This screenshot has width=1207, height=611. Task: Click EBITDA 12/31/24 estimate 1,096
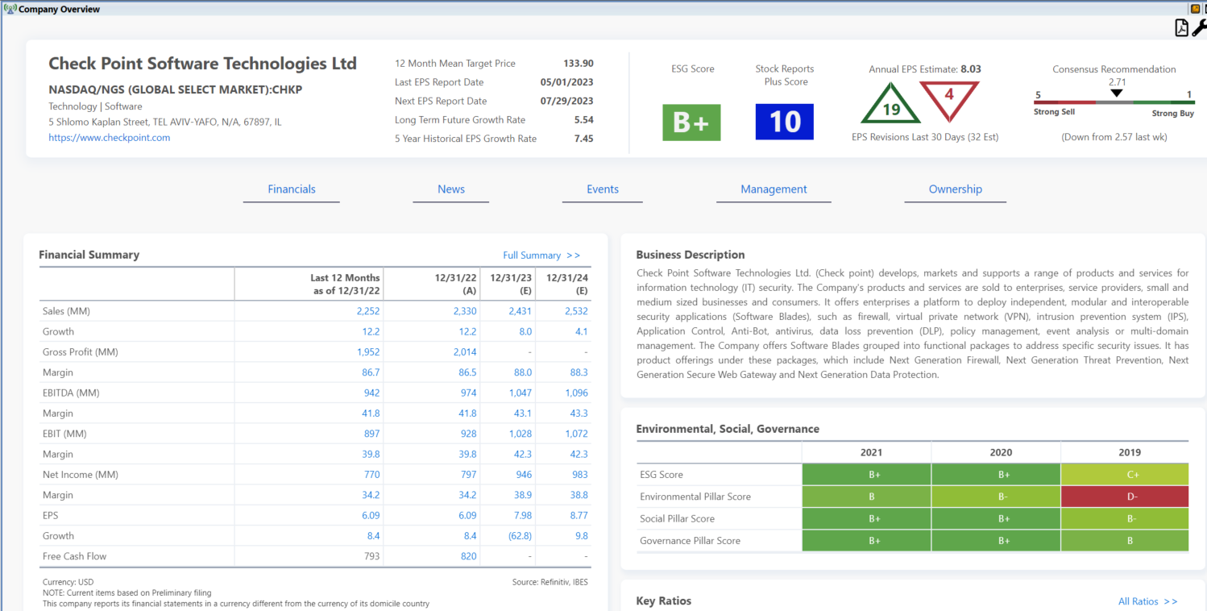[x=576, y=393]
